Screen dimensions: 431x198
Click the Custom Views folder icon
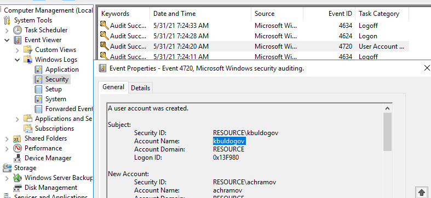click(28, 50)
